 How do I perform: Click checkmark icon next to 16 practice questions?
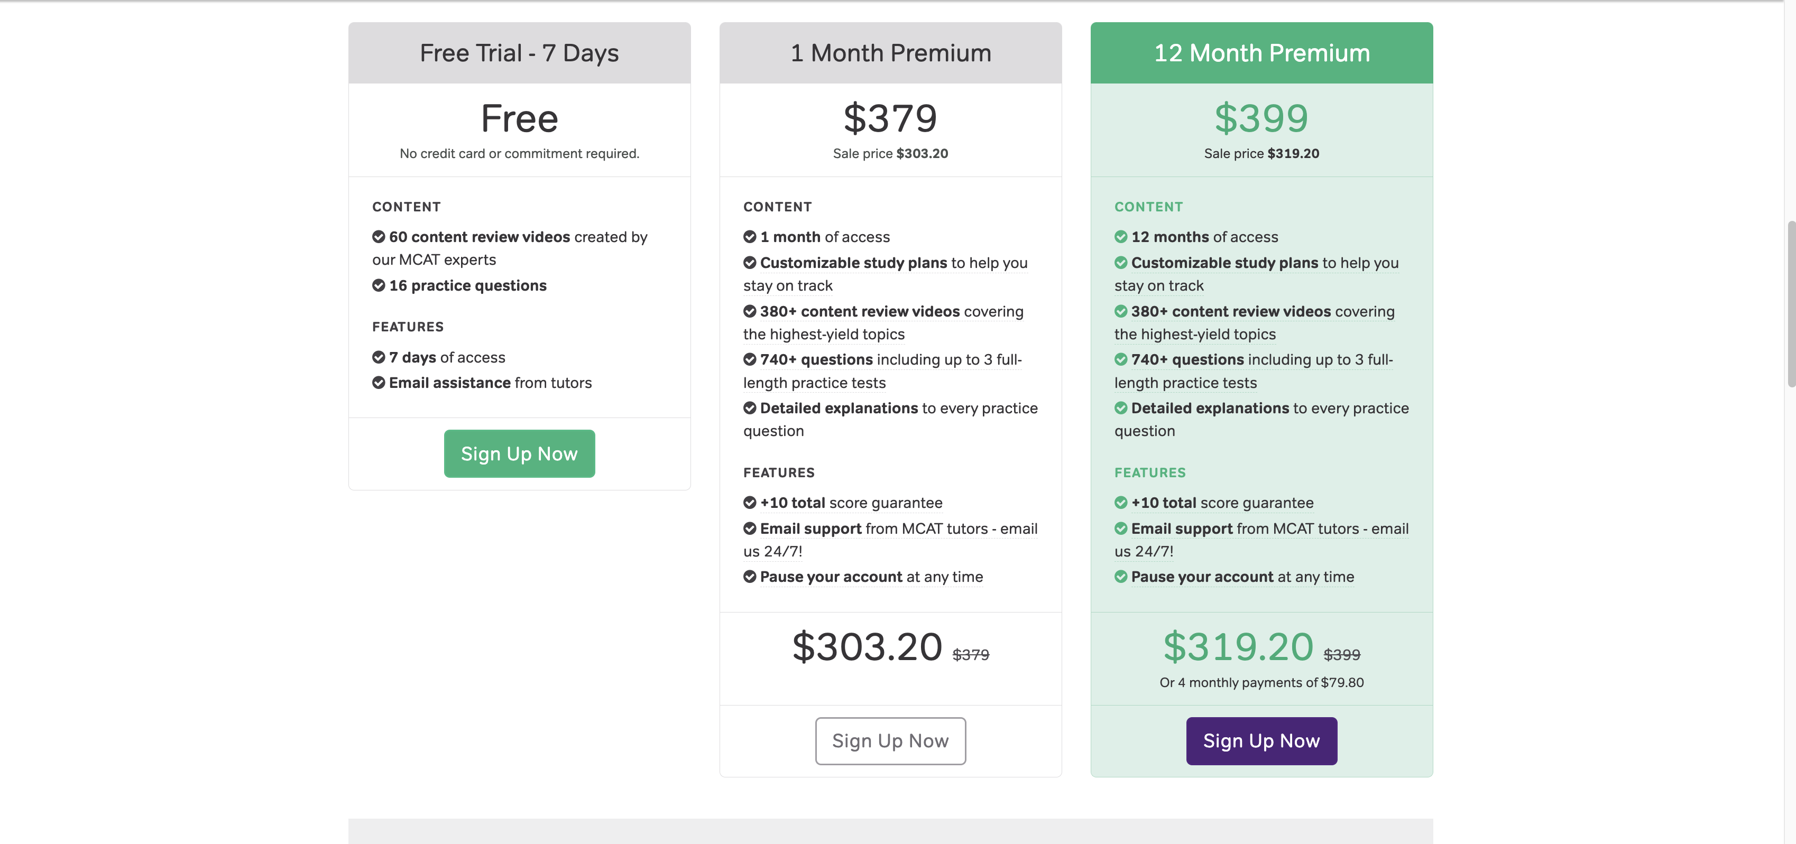(x=379, y=286)
